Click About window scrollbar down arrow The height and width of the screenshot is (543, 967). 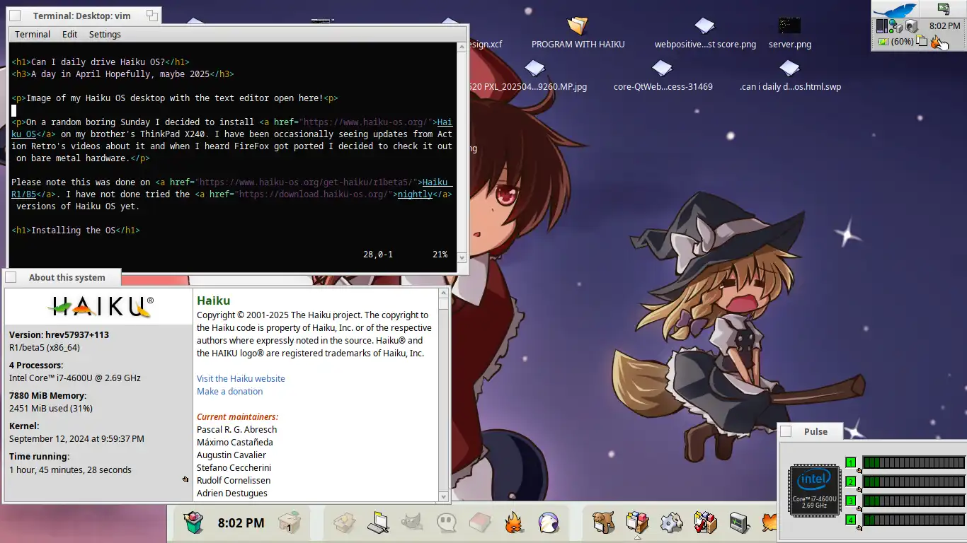pyautogui.click(x=444, y=496)
